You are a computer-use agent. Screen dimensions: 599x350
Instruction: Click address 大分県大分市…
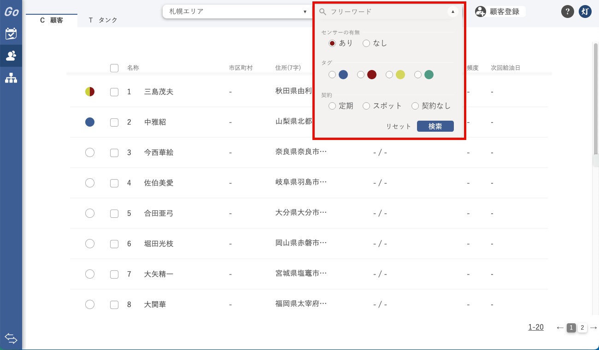tap(301, 212)
